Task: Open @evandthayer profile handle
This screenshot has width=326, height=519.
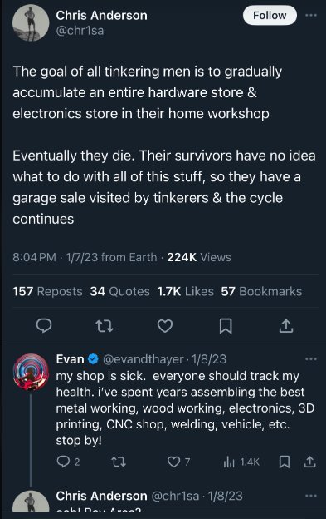Action: coord(143,359)
